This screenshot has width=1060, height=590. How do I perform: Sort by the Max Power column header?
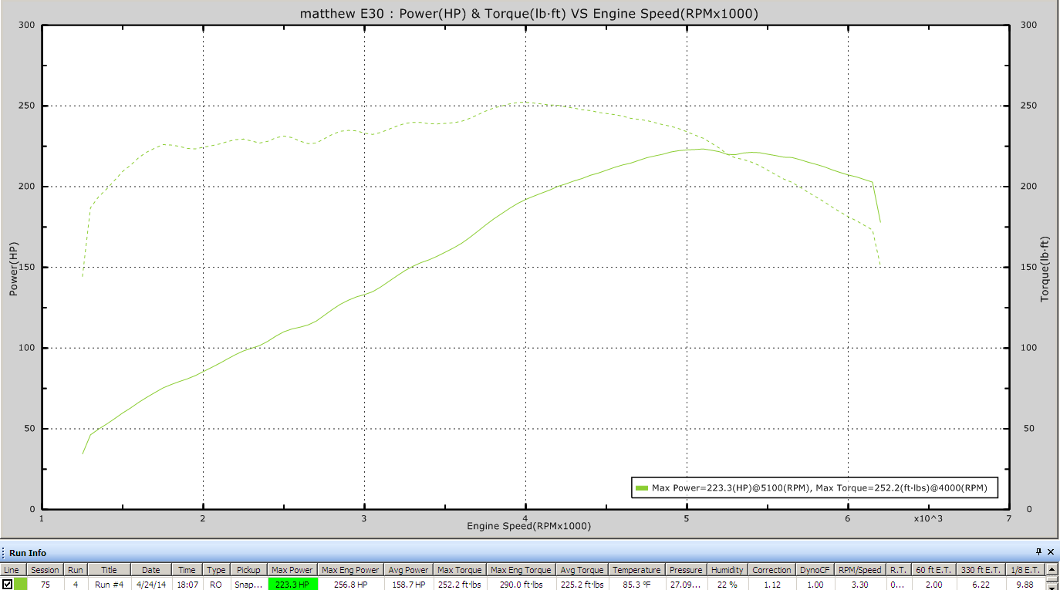coord(292,570)
